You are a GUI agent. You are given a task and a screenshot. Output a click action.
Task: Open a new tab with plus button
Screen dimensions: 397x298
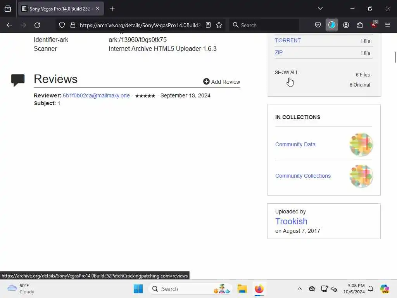pos(112,9)
